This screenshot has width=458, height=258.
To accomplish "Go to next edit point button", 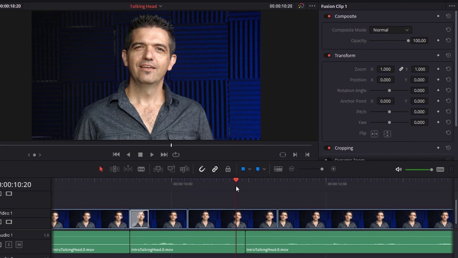I will click(295, 154).
